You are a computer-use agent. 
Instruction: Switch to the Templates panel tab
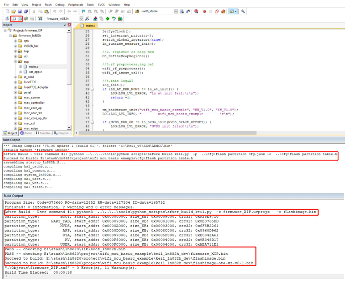[62, 133]
